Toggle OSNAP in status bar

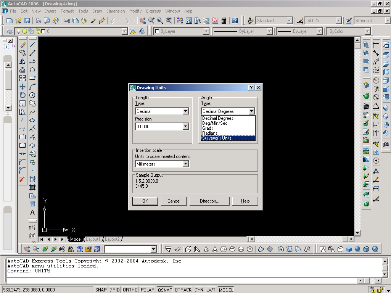165,290
